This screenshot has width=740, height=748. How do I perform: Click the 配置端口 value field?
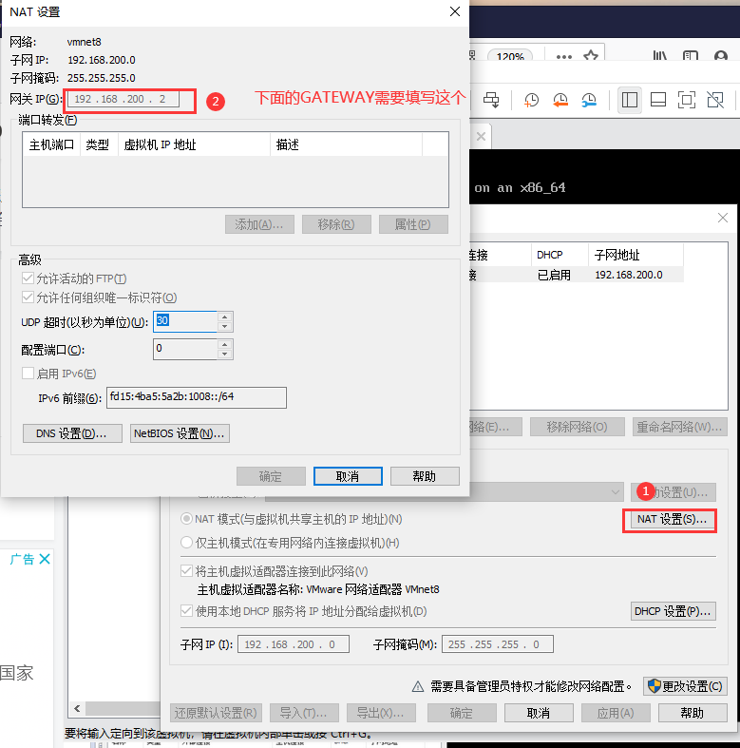pyautogui.click(x=185, y=349)
